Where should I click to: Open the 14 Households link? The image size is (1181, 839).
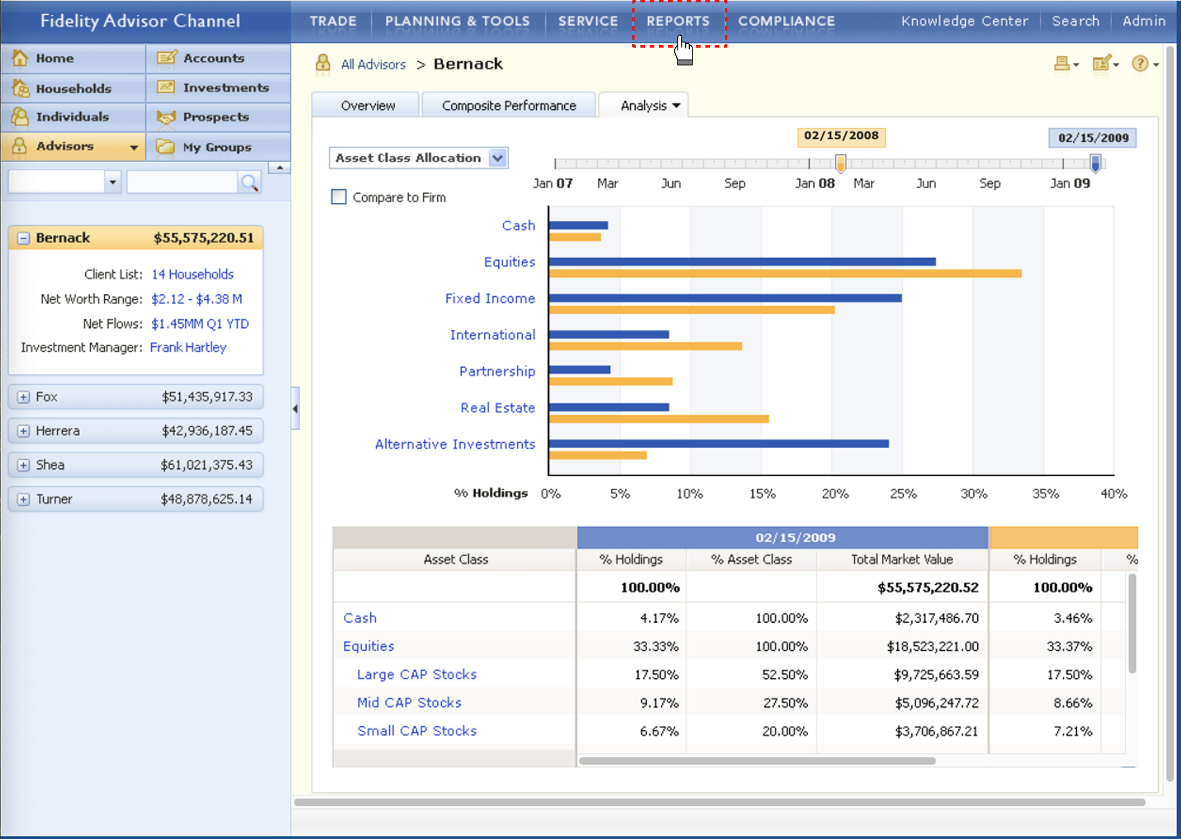tap(192, 275)
